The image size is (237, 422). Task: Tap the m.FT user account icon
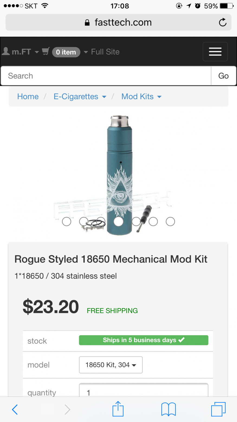(6, 52)
